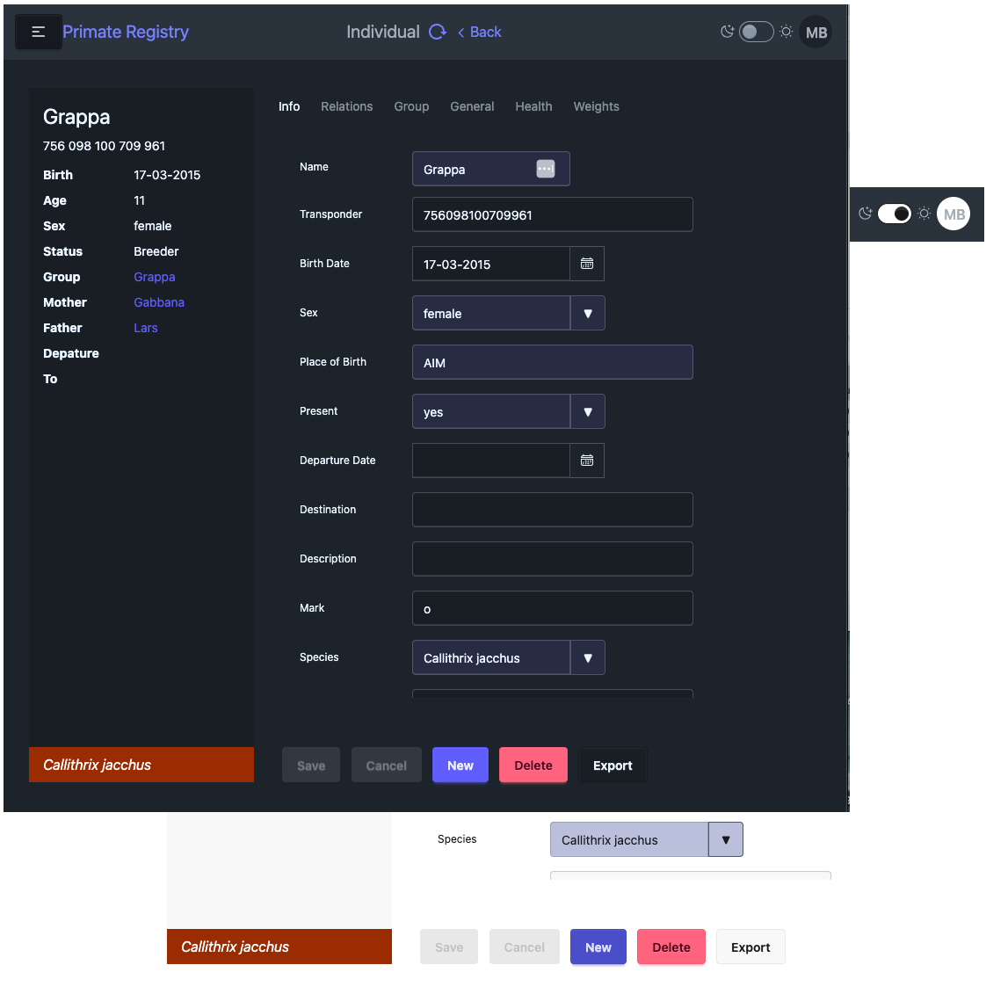This screenshot has width=986, height=994.
Task: Expand the Present dropdown showing yes
Action: tap(588, 411)
